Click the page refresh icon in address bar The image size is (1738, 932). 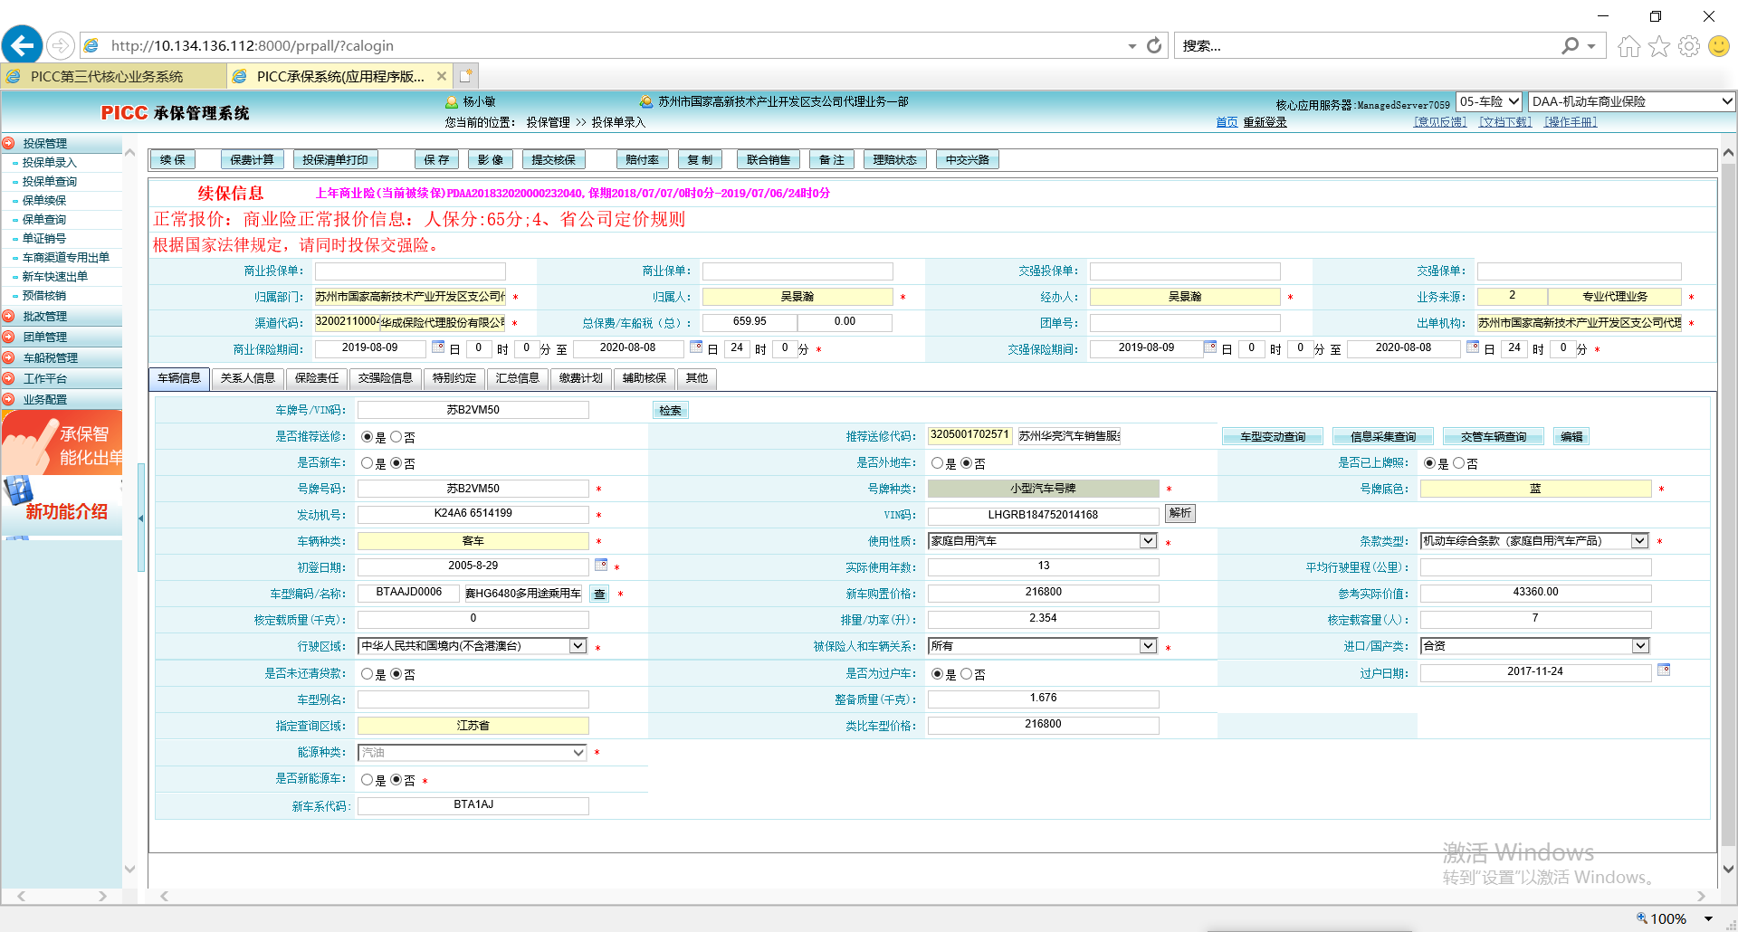(1154, 45)
